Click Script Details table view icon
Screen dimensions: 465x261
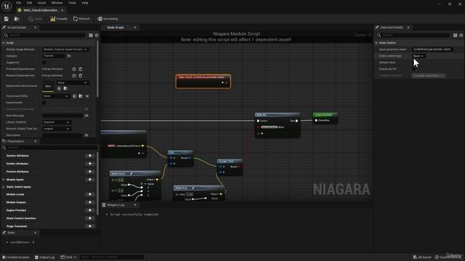[x=91, y=36]
